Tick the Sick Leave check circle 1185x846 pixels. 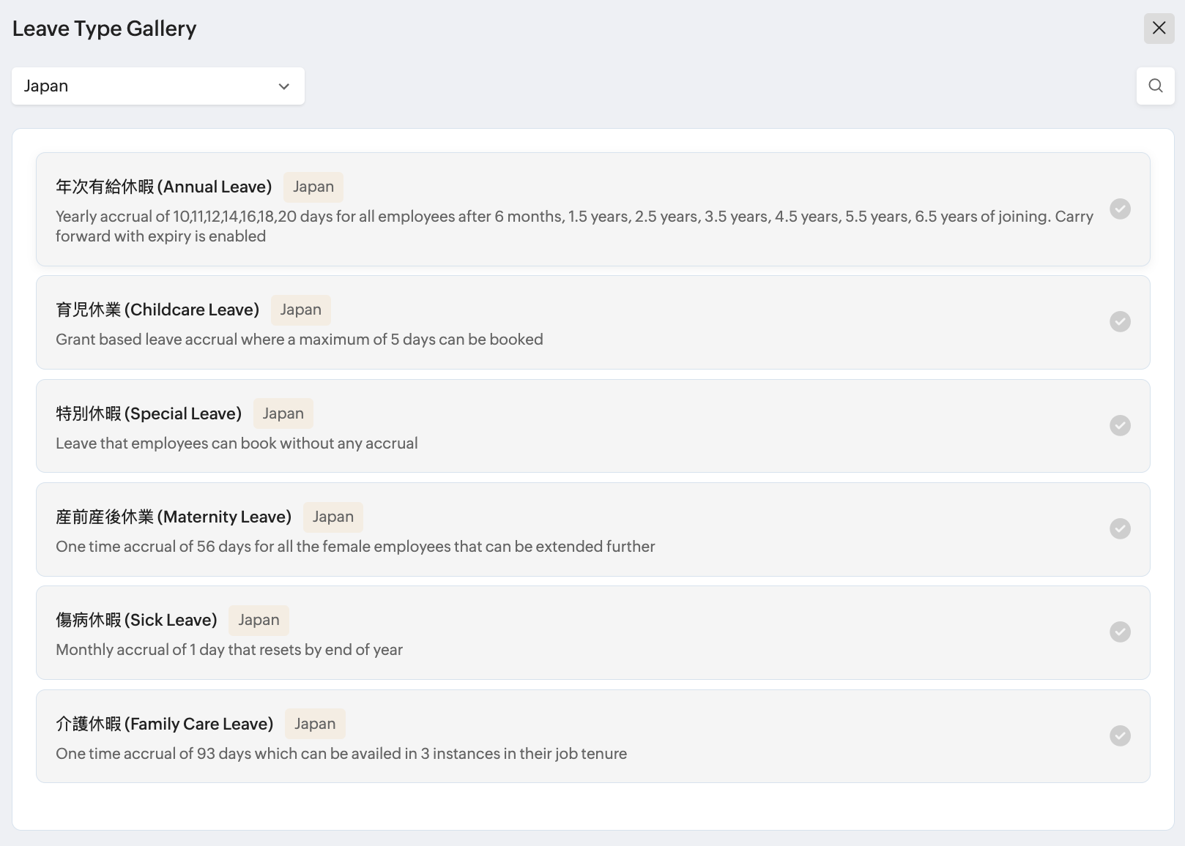1120,632
